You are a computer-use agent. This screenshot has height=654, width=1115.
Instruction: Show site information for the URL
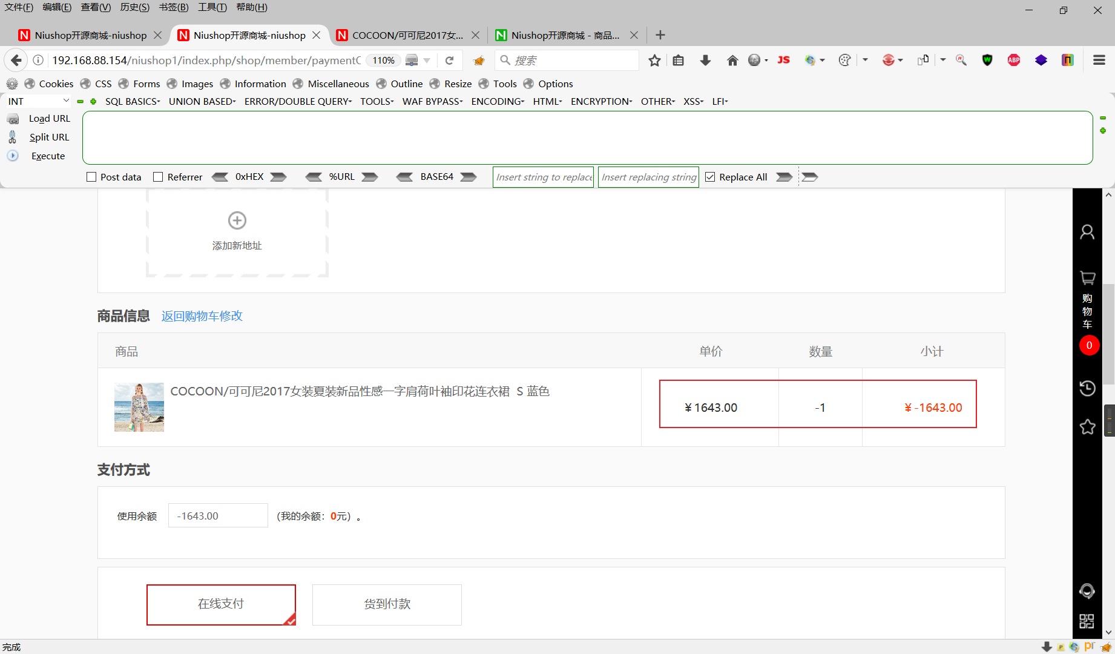click(38, 60)
